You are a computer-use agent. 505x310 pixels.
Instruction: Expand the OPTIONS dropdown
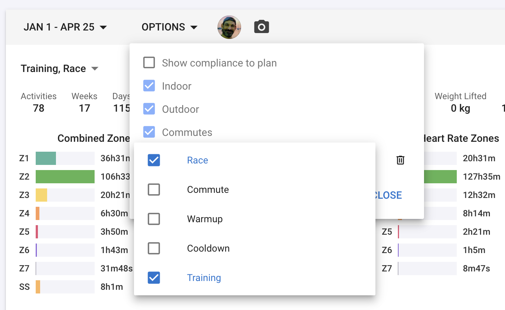170,27
